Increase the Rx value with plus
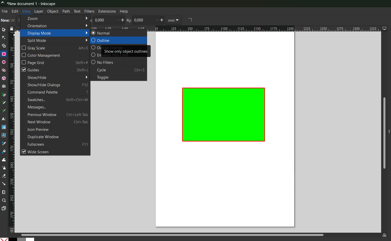Screen dimensions: 391x241 (x=123, y=20)
